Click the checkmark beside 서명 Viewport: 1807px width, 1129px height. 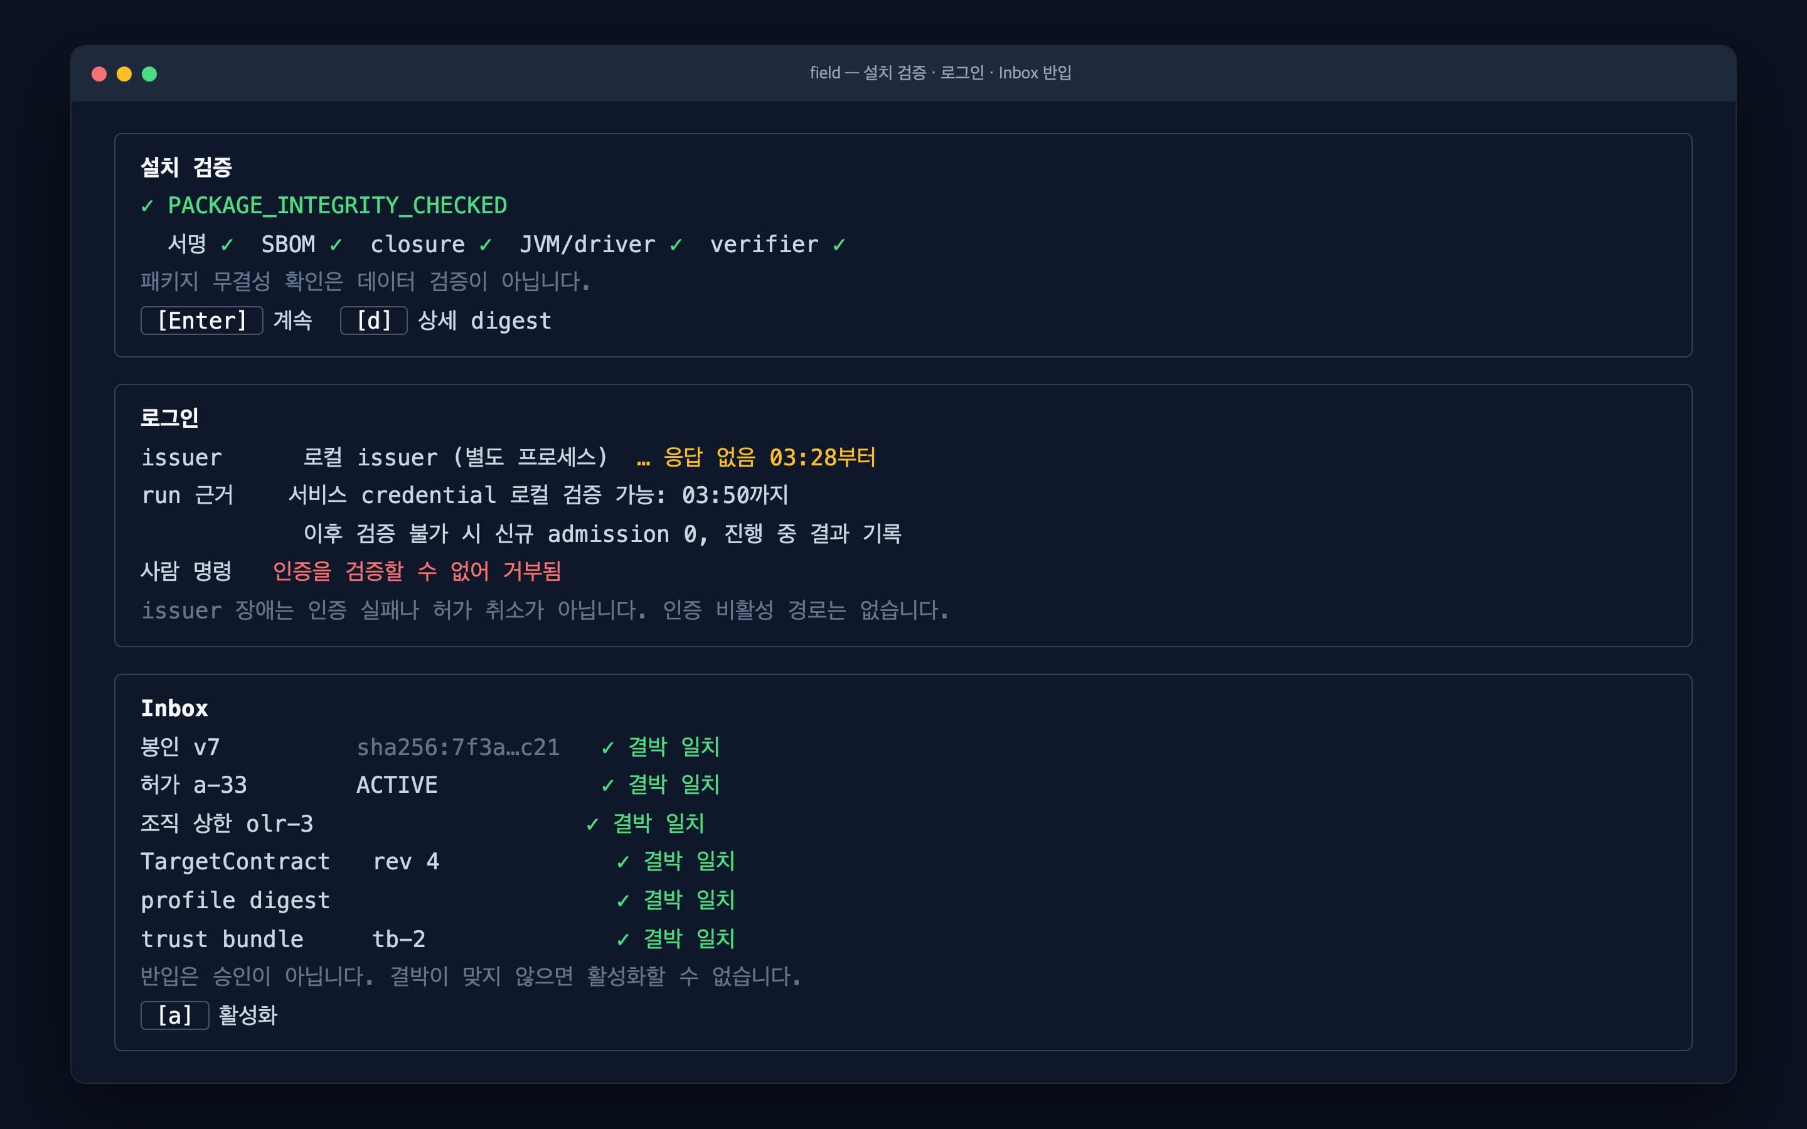pyautogui.click(x=227, y=245)
